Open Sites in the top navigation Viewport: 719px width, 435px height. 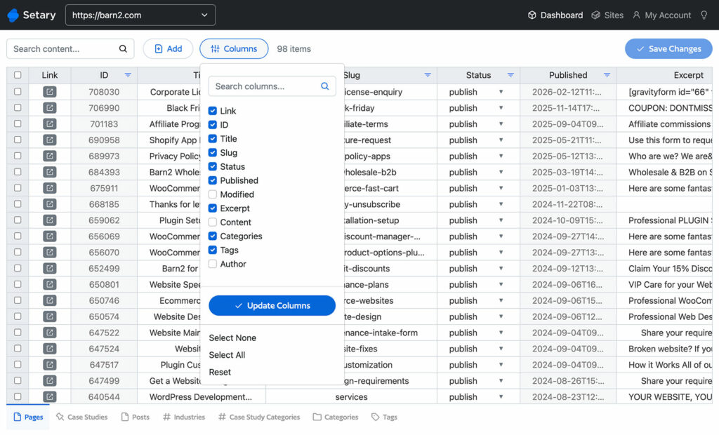pos(607,15)
